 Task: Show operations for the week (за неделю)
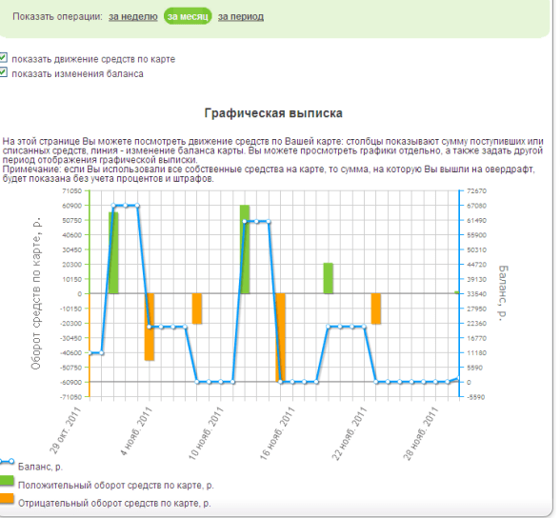click(133, 17)
